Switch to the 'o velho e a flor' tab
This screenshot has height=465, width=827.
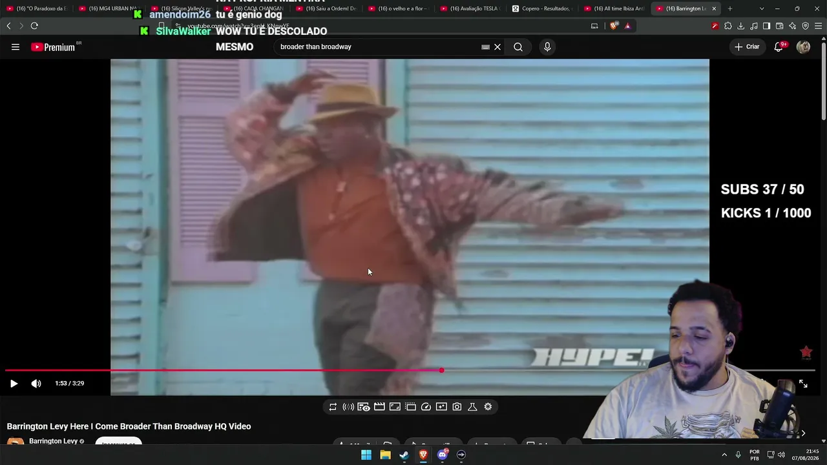(398, 8)
